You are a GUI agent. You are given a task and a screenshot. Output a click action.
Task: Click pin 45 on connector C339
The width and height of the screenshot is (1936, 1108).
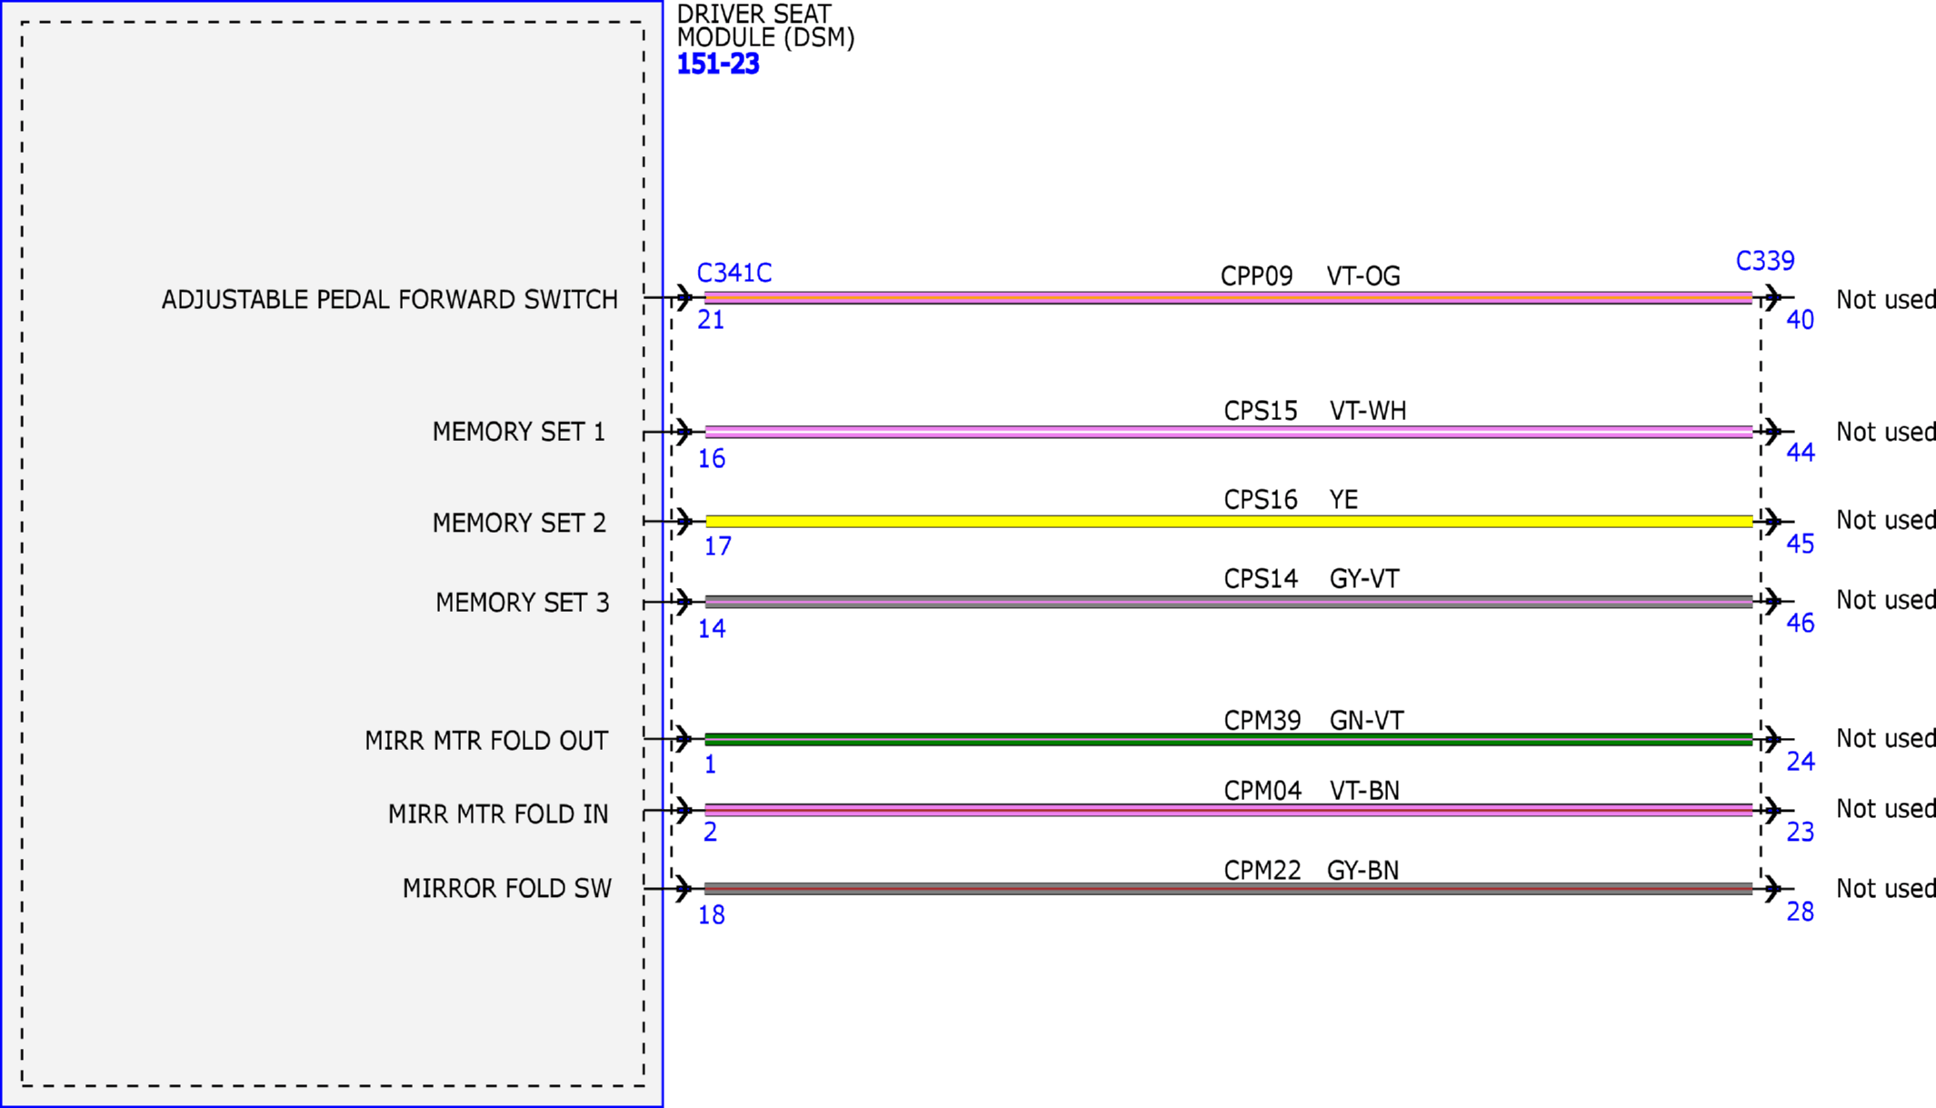click(1801, 544)
